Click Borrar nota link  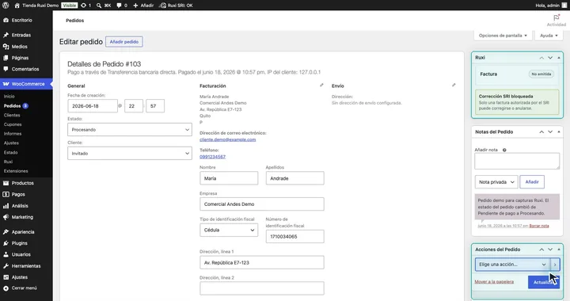[x=539, y=226]
